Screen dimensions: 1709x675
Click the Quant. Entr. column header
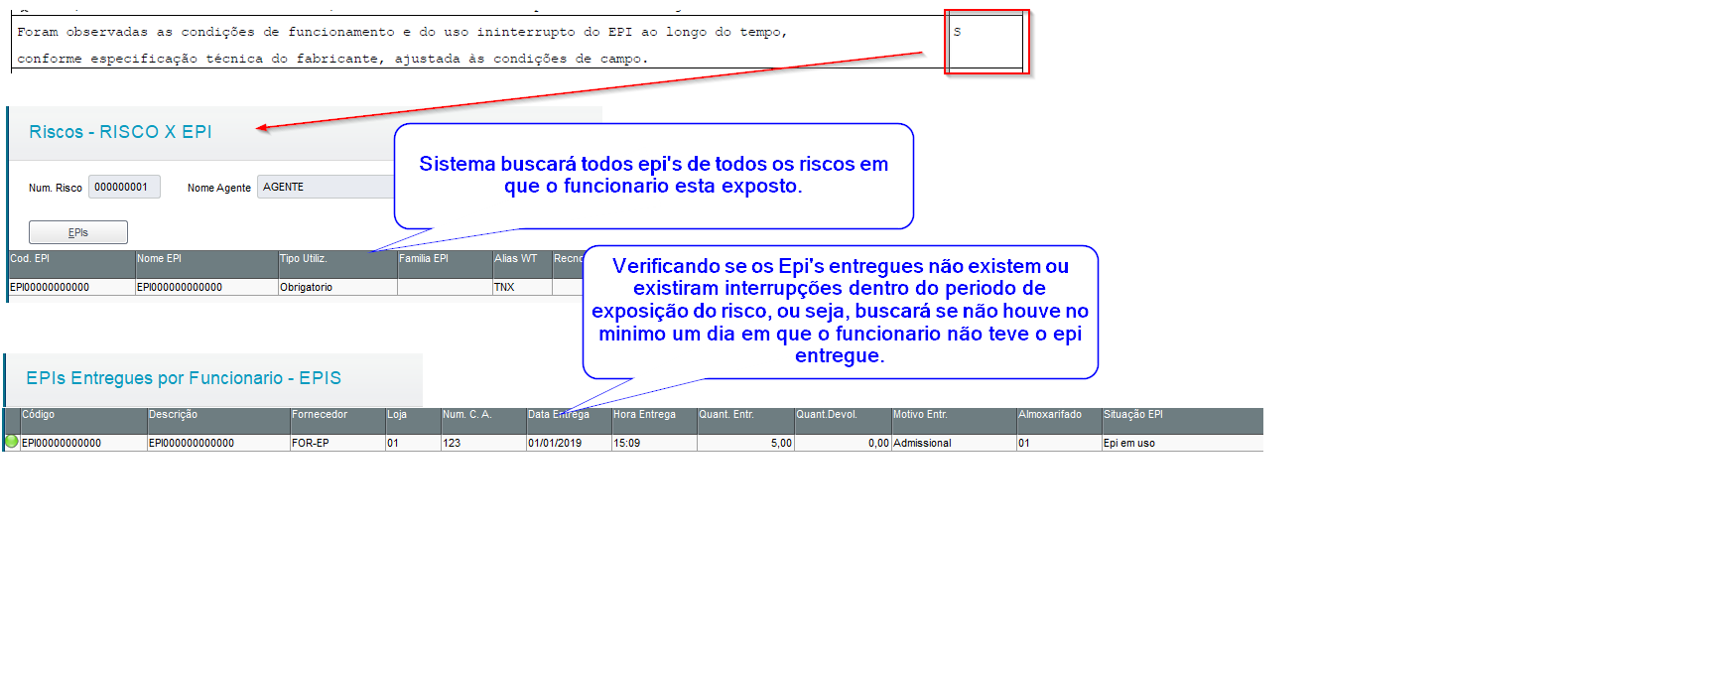point(745,421)
